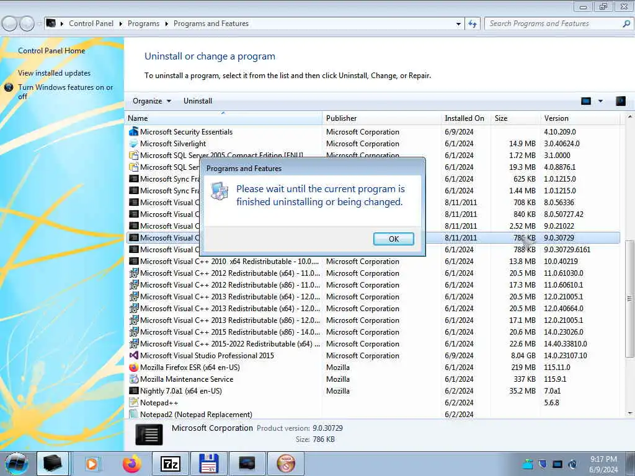The width and height of the screenshot is (635, 476).
Task: Expand the address bar history dropdown
Action: point(458,24)
